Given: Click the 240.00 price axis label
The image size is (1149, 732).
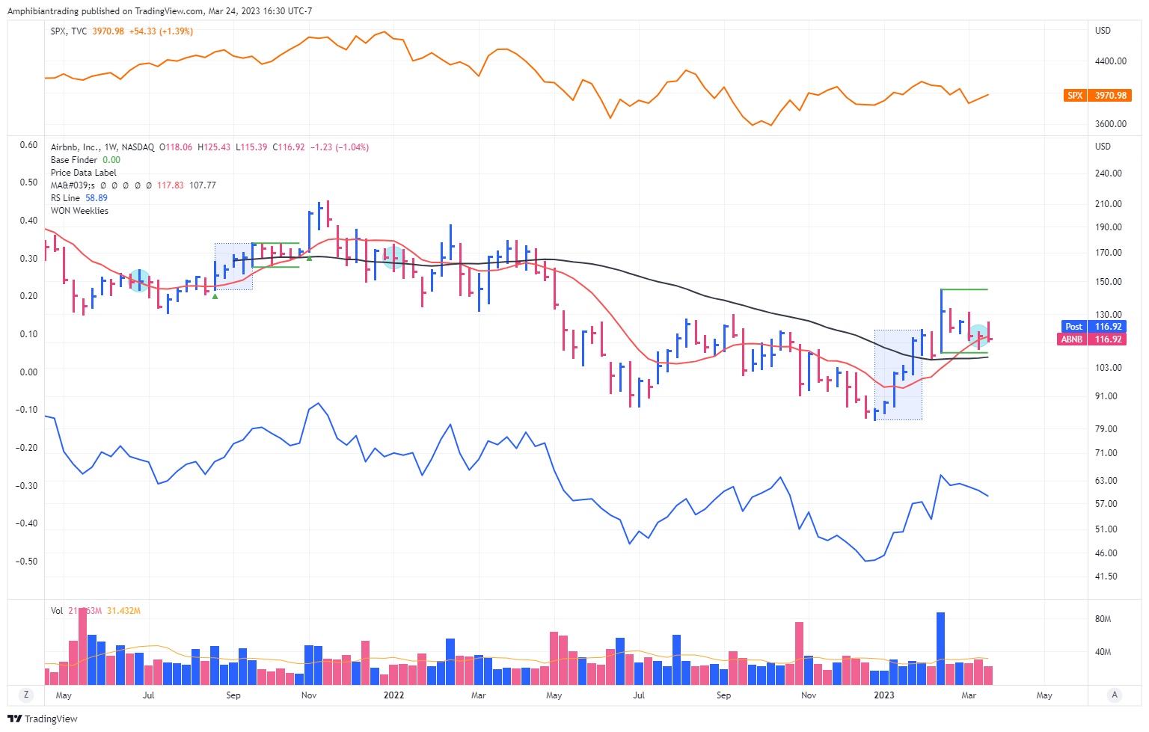Looking at the screenshot, I should tap(1109, 173).
